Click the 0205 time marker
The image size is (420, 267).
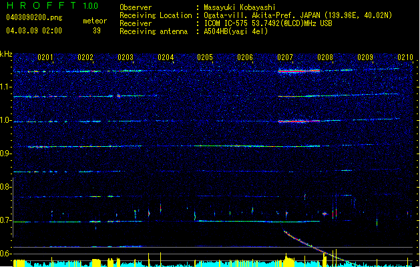[x=205, y=57]
